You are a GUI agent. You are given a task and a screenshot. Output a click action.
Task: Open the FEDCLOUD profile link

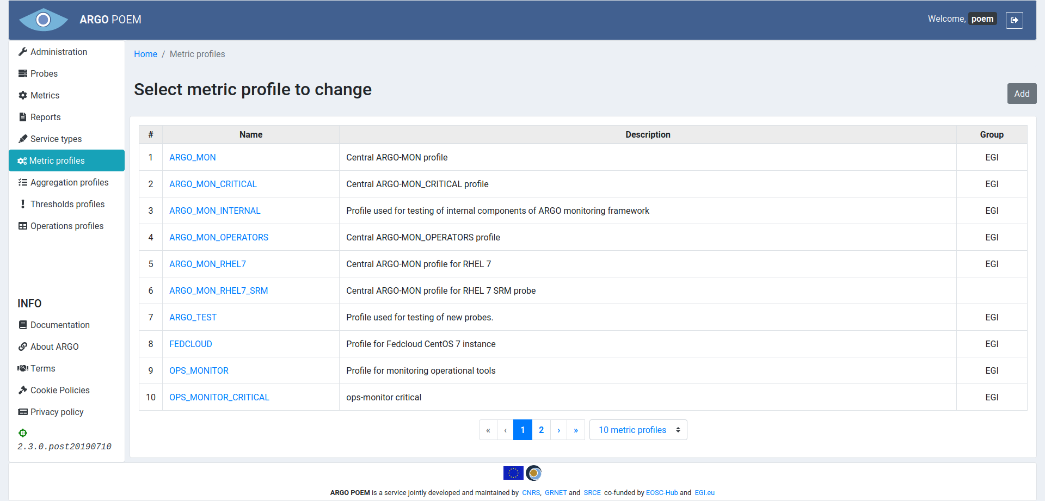pyautogui.click(x=190, y=344)
